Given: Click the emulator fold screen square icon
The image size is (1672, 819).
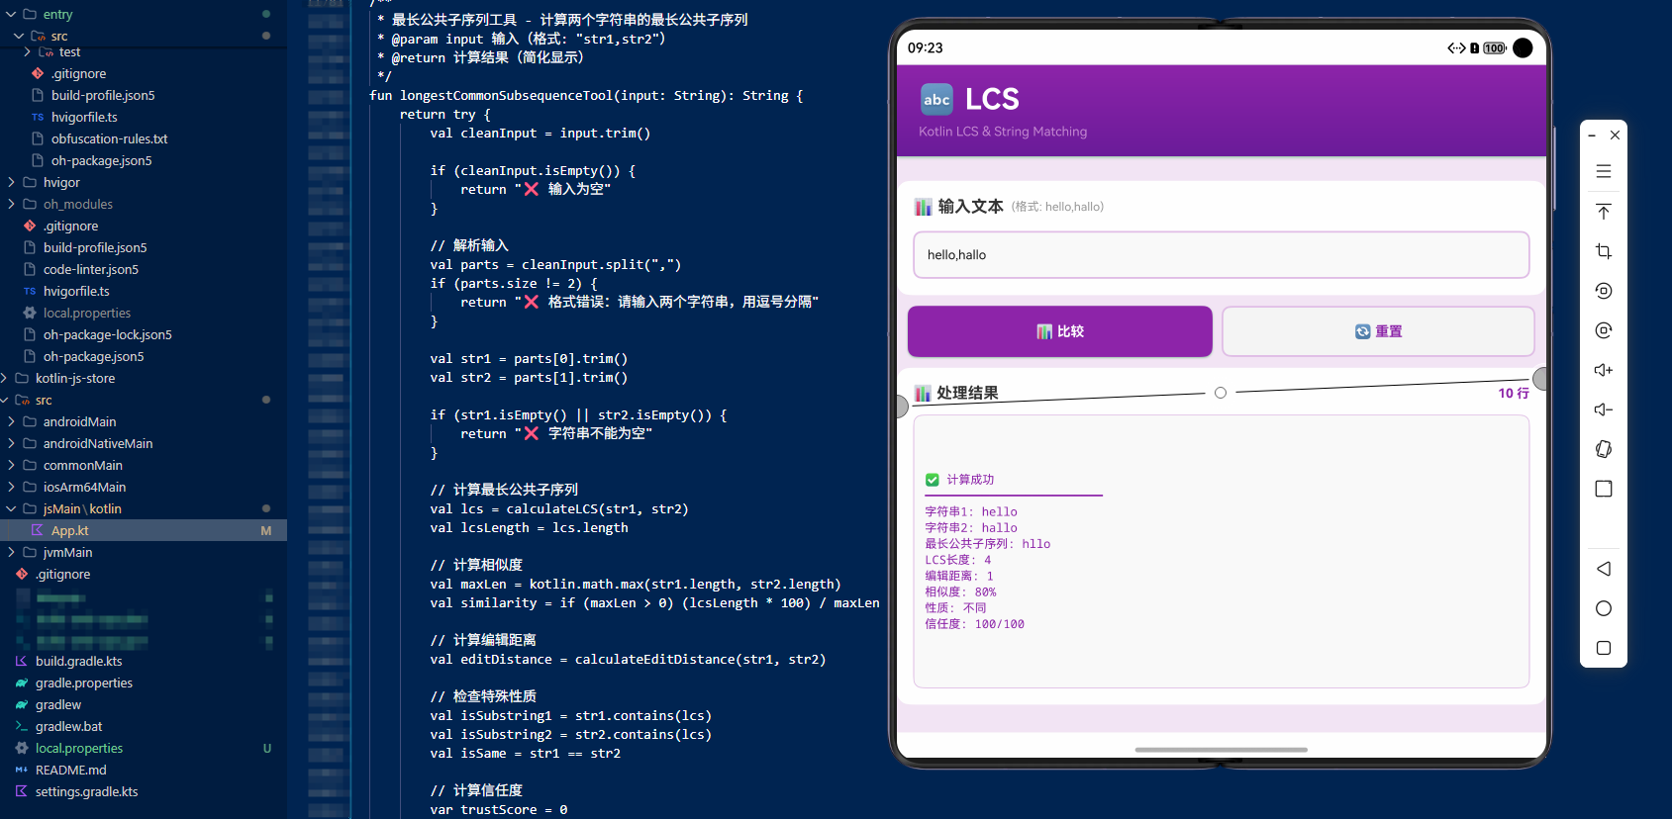Looking at the screenshot, I should tap(1604, 489).
